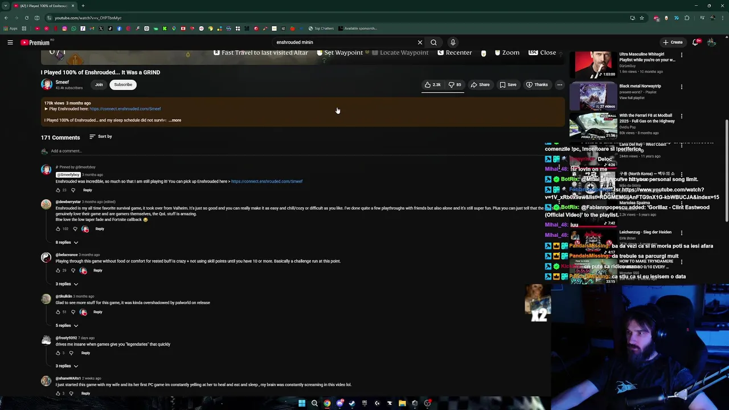The image size is (729, 410).
Task: Open more actions menu beside Thanks
Action: (559, 85)
